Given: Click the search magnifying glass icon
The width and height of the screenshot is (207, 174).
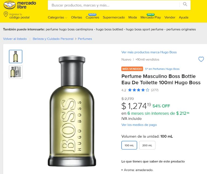Looking at the screenshot, I should pyautogui.click(x=185, y=4).
